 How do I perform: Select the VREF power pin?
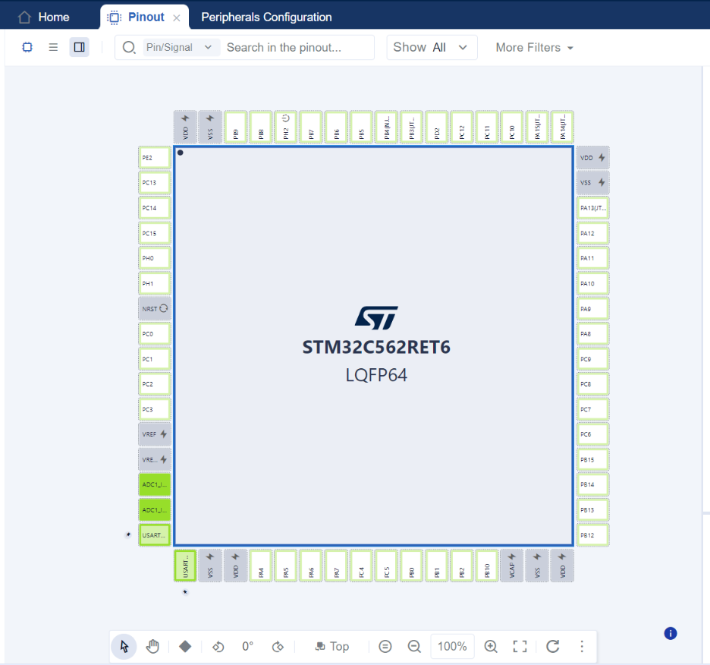[155, 434]
